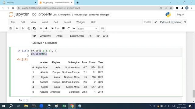Click the Jupyter logo
195x109 pixels.
[19, 15]
